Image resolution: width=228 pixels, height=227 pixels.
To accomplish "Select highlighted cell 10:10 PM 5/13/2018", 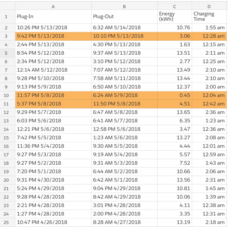I will pyautogui.click(x=118, y=36).
